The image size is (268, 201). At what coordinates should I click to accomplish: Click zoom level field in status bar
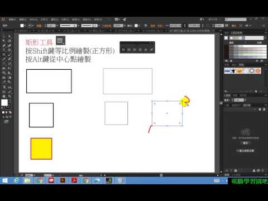coord(29,175)
